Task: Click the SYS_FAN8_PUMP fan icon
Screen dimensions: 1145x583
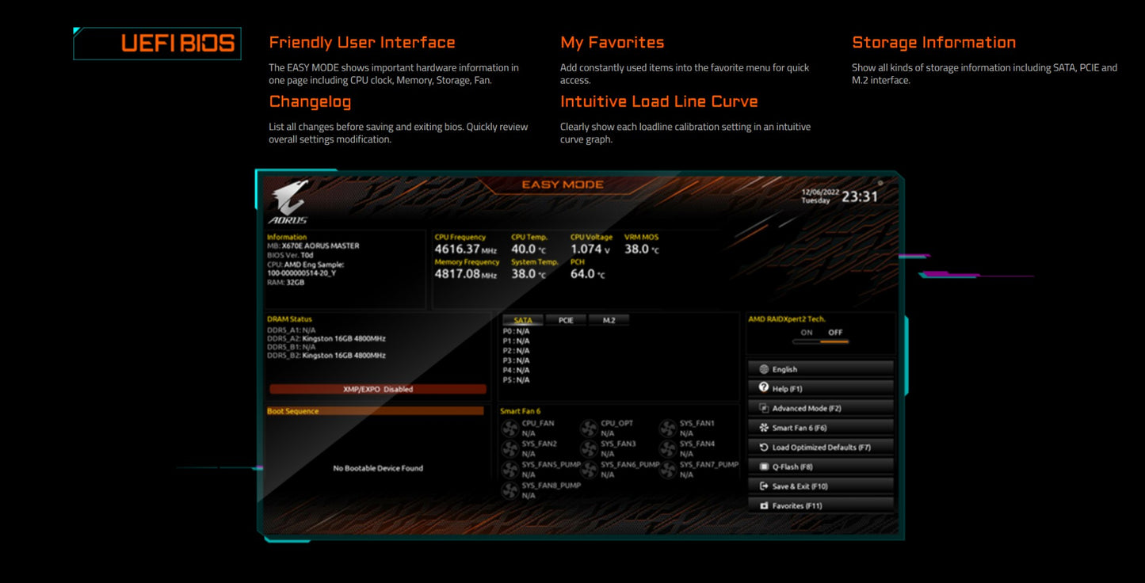Action: (x=510, y=490)
